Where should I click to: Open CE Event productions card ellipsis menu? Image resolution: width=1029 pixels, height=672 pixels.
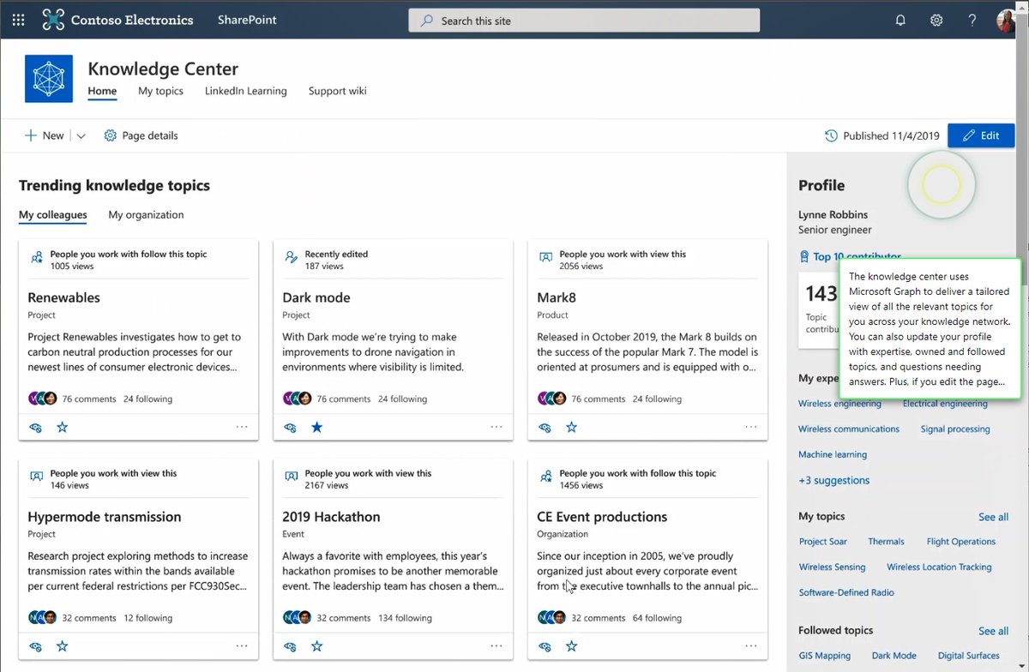click(751, 646)
